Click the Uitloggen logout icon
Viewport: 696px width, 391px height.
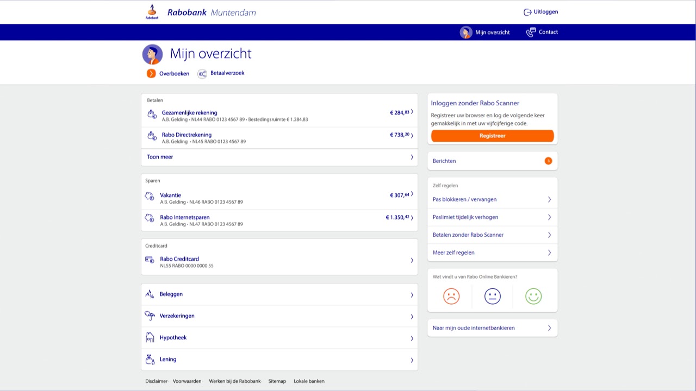tap(527, 12)
